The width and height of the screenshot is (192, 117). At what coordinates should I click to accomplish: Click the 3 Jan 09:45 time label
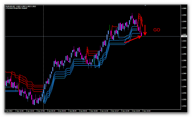[x=83, y=111]
